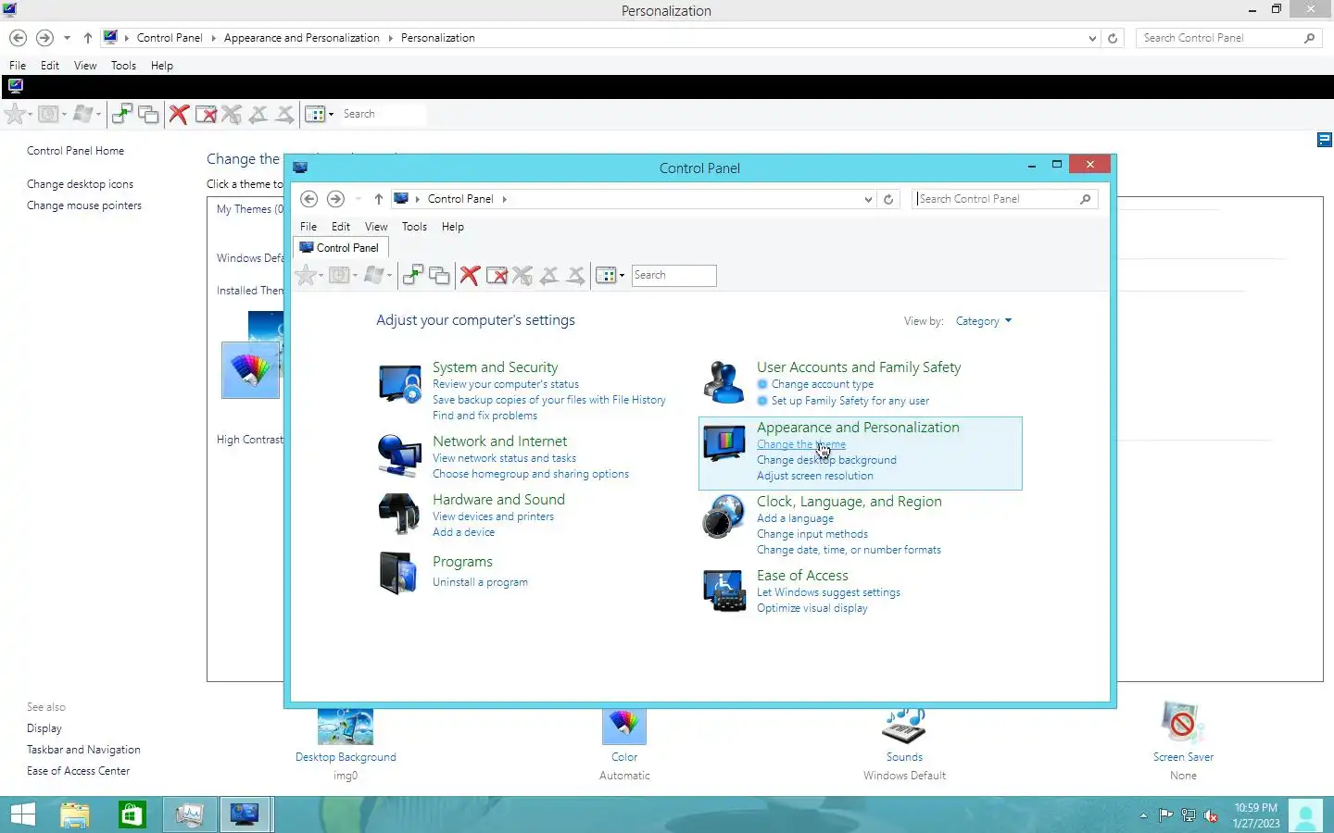This screenshot has width=1334, height=833.
Task: Click Add a language link
Action: click(795, 518)
